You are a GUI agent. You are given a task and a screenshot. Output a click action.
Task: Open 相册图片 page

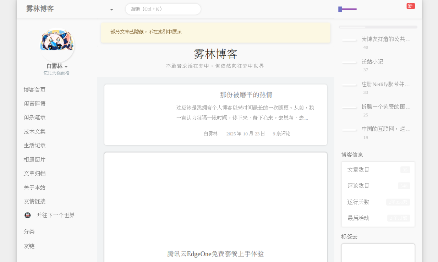click(x=35, y=159)
